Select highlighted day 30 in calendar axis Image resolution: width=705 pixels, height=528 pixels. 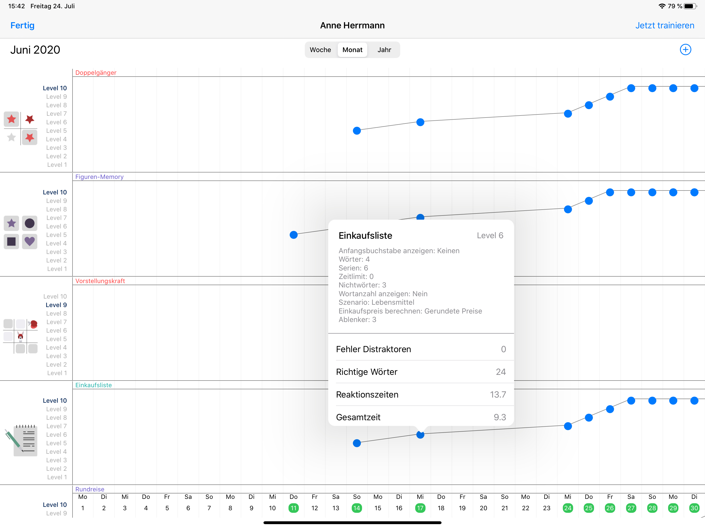click(694, 508)
